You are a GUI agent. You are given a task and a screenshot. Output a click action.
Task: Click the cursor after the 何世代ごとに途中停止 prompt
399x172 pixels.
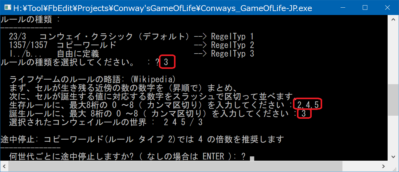[252, 158]
